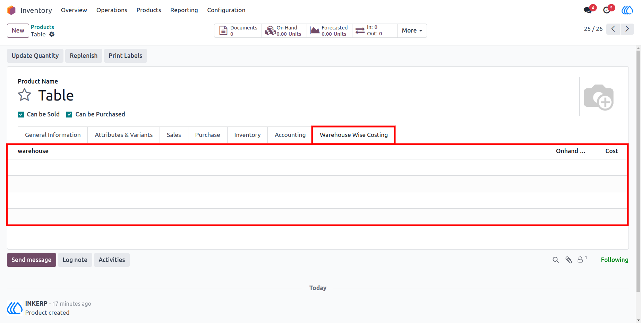Click the New button
641x323 pixels.
(x=18, y=30)
